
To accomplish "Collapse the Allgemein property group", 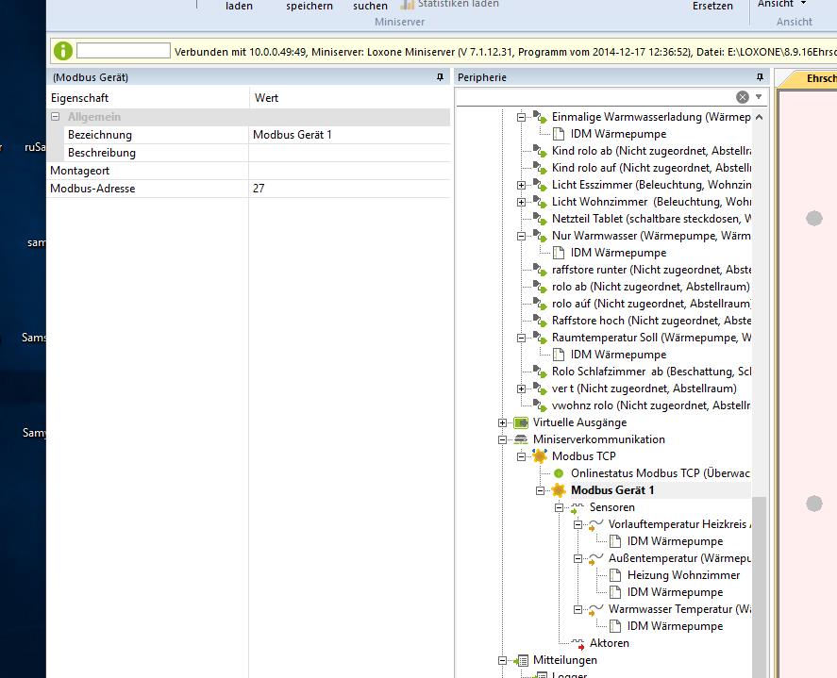I will coord(56,117).
